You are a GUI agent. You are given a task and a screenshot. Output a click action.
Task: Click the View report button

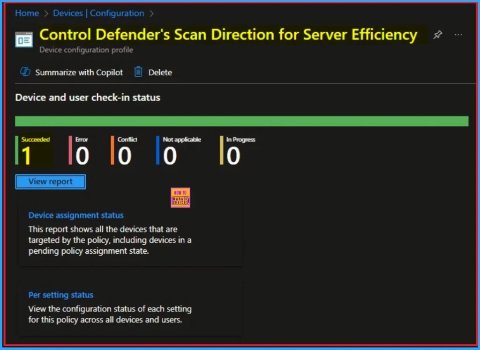[50, 182]
